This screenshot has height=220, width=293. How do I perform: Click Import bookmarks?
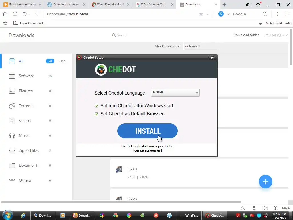click(29, 23)
